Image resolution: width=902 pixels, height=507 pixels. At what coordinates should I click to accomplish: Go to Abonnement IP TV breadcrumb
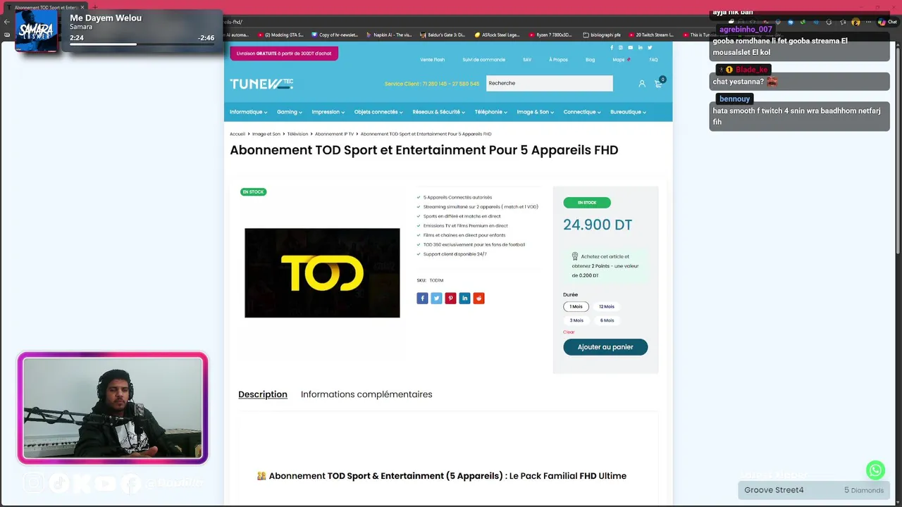pyautogui.click(x=334, y=134)
